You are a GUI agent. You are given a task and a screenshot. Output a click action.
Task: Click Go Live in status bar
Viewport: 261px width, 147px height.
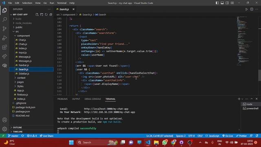[228, 136]
